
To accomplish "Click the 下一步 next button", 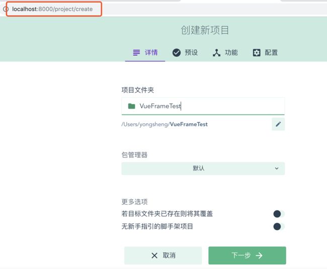I will pyautogui.click(x=247, y=255).
